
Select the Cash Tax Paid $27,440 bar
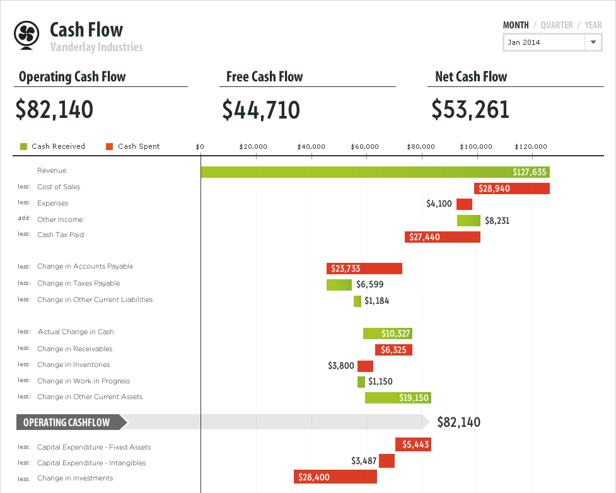click(442, 236)
